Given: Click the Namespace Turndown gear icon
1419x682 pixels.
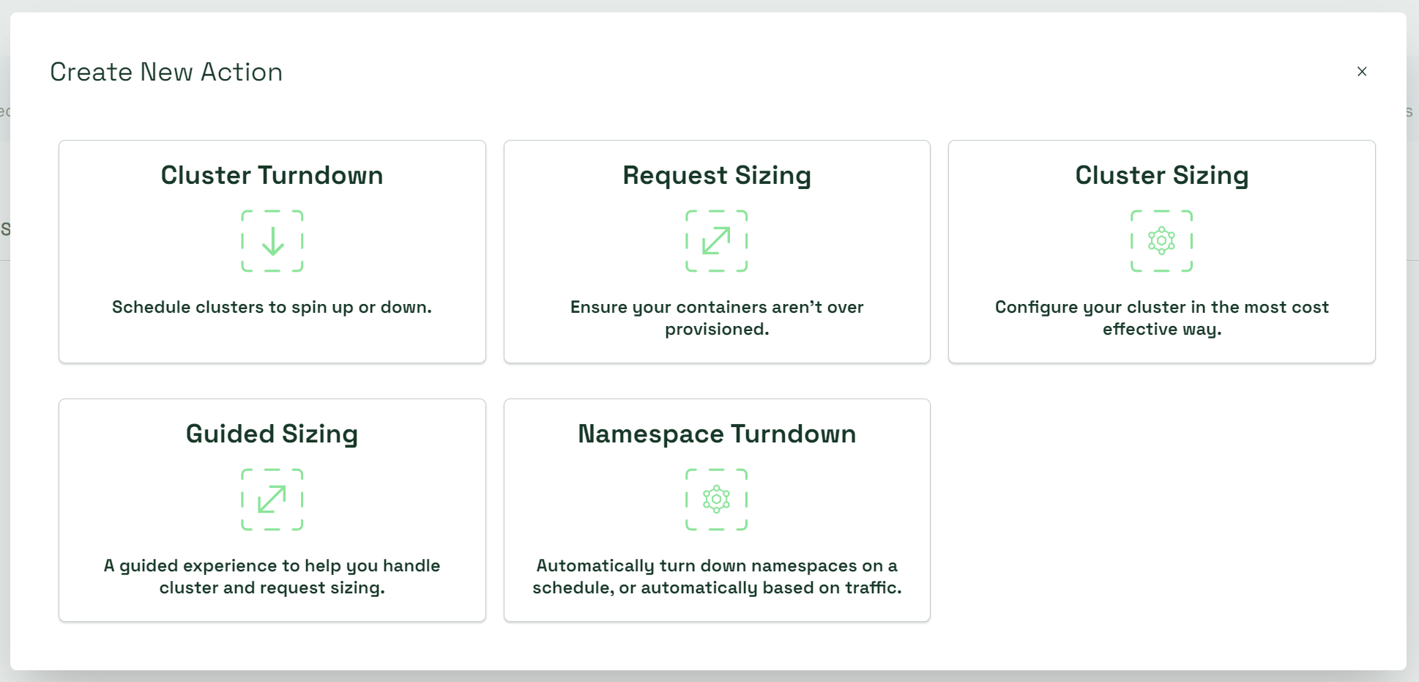Looking at the screenshot, I should pyautogui.click(x=716, y=500).
